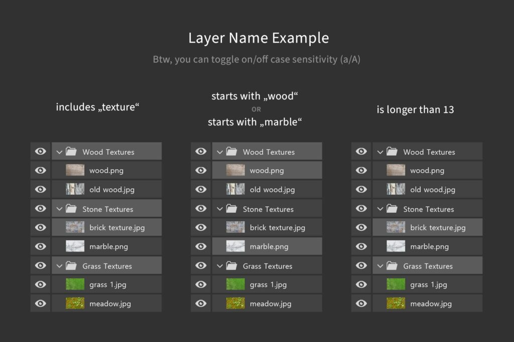This screenshot has width=514, height=342.
Task: Collapse the Wood Textures group in first list
Action: [x=59, y=151]
